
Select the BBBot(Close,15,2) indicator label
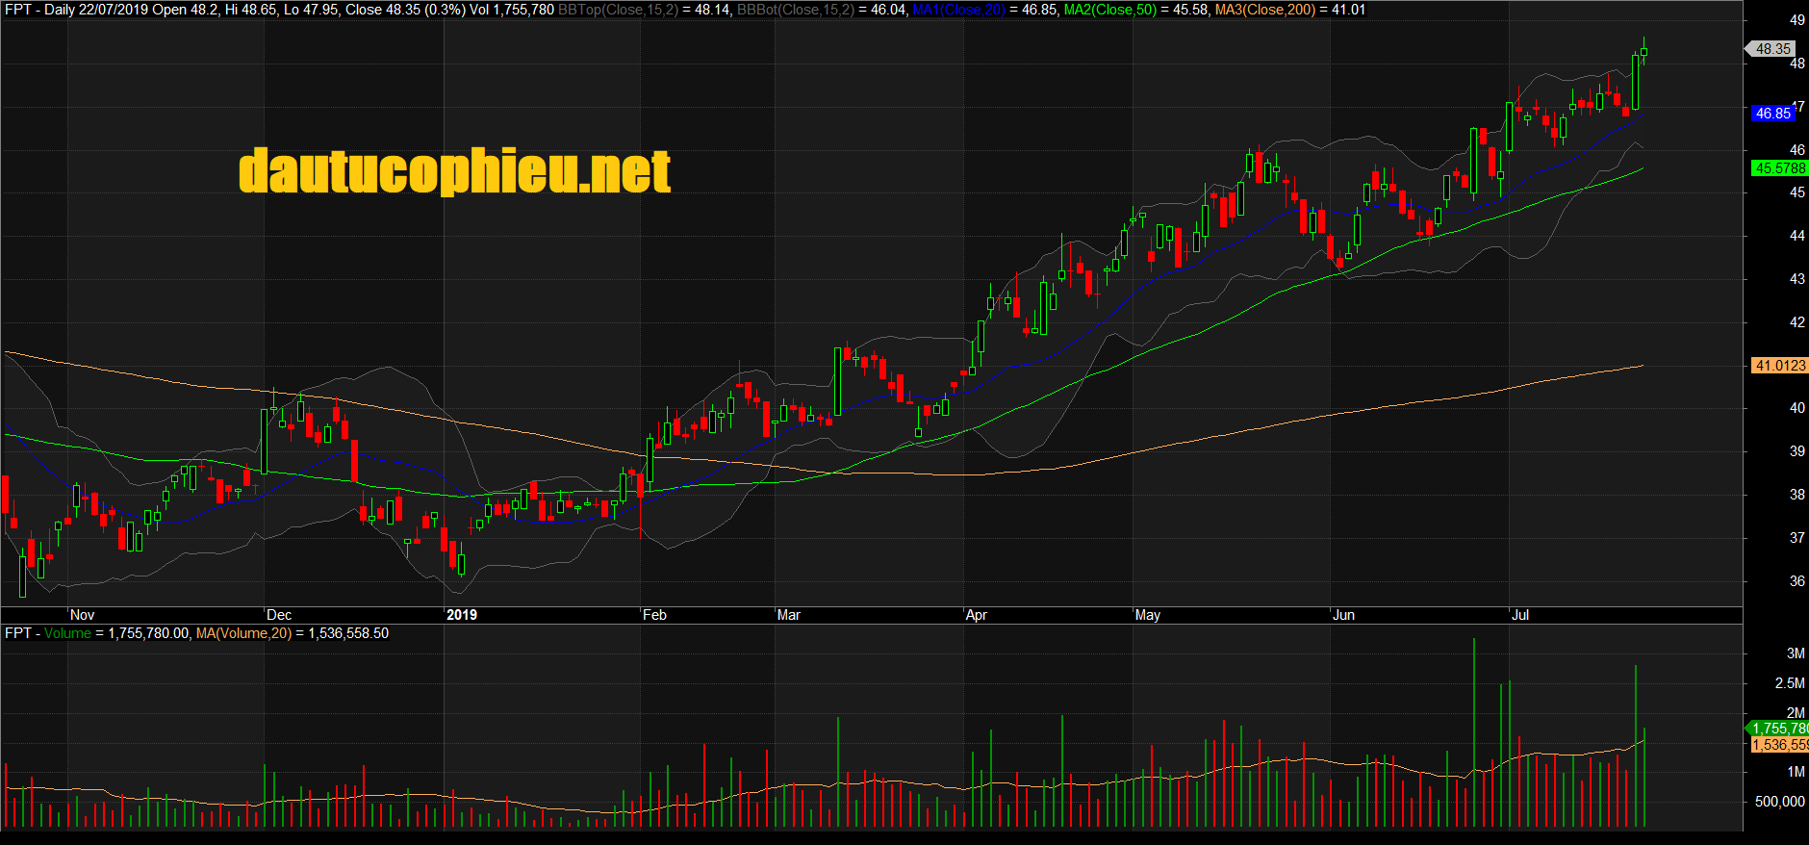pos(795,10)
